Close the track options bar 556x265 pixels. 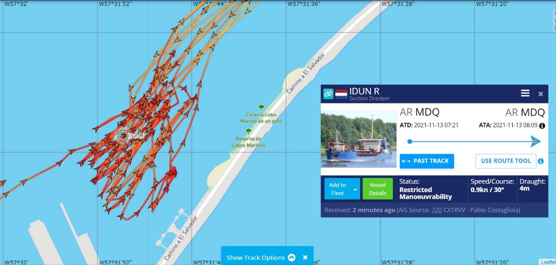(x=305, y=258)
